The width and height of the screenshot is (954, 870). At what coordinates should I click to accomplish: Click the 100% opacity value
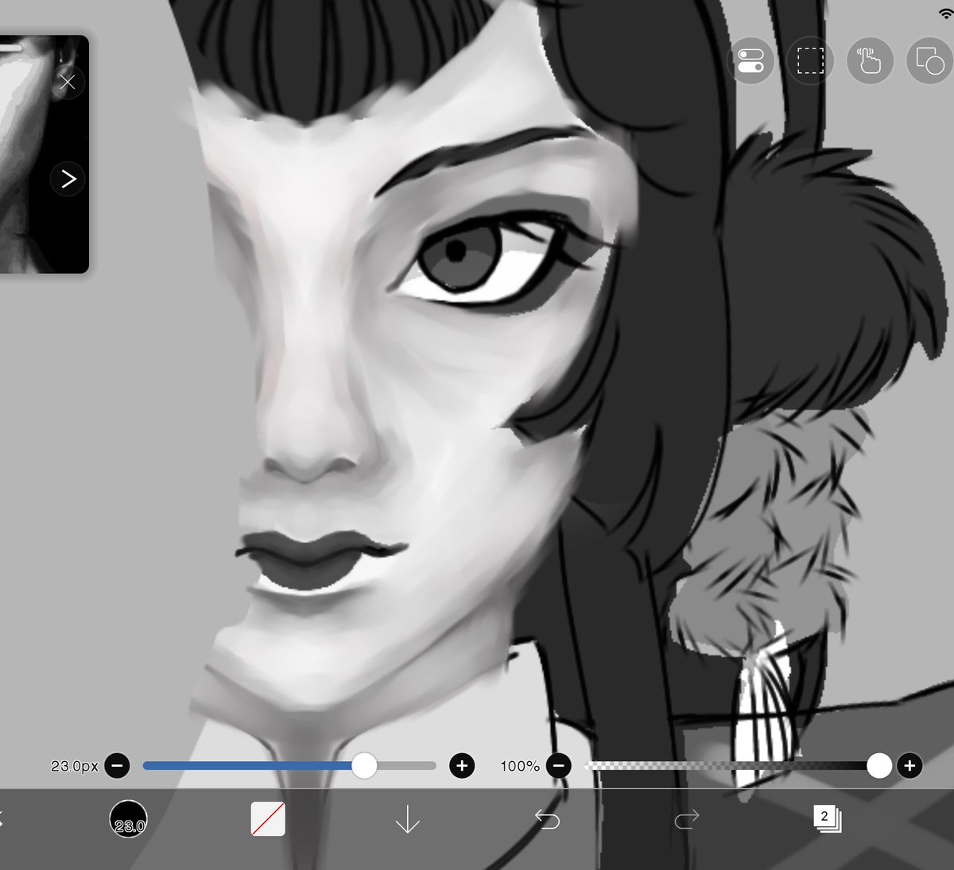click(520, 766)
